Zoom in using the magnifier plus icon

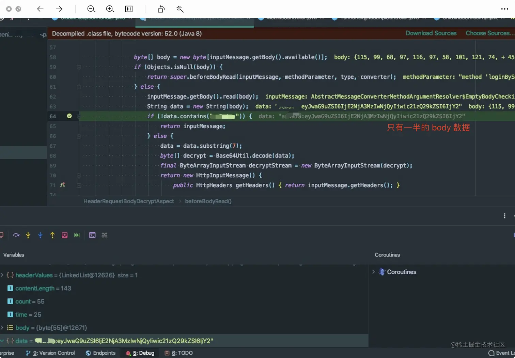coord(110,9)
